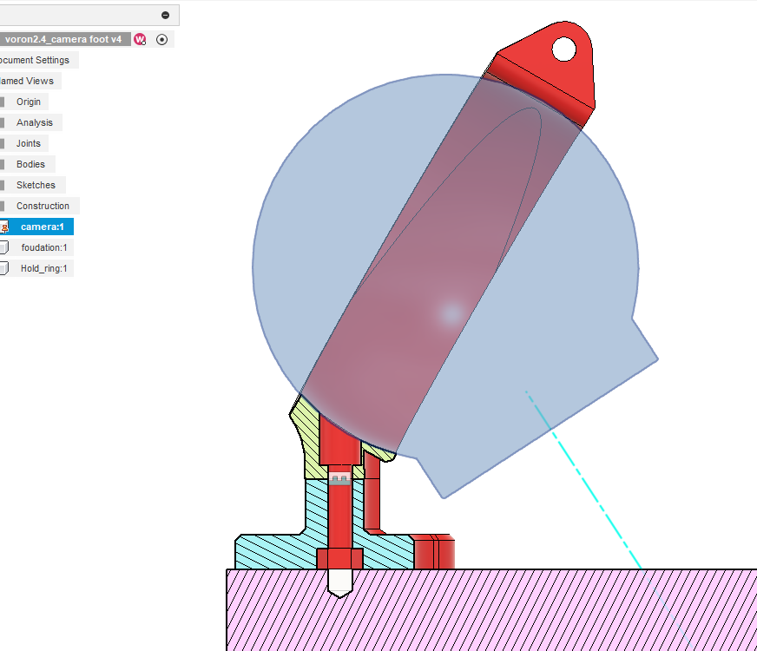The width and height of the screenshot is (757, 651).
Task: Collapse the browser panel with minus icon
Action: (x=165, y=15)
